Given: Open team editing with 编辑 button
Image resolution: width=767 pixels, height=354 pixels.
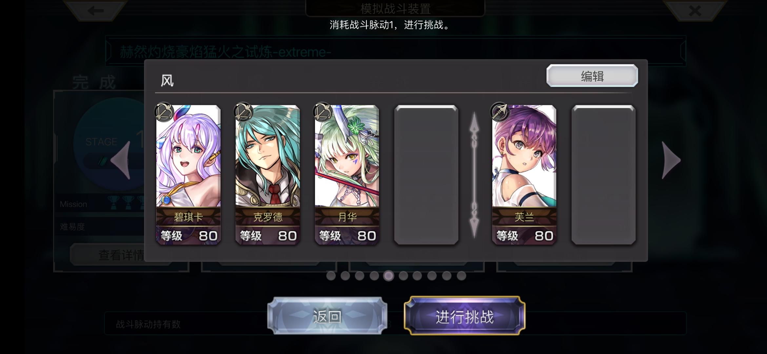Looking at the screenshot, I should pyautogui.click(x=592, y=76).
